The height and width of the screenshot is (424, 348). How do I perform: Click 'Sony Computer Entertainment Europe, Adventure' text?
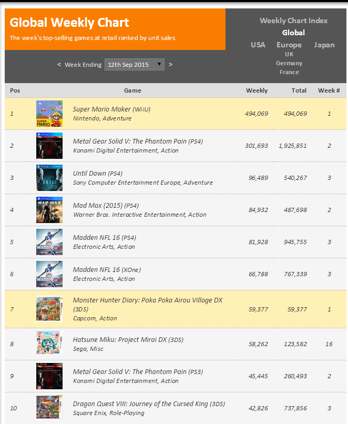(143, 183)
